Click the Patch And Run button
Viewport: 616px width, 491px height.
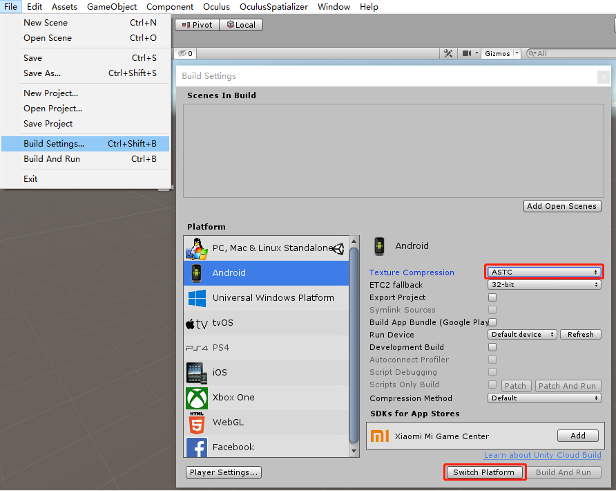pyautogui.click(x=567, y=386)
